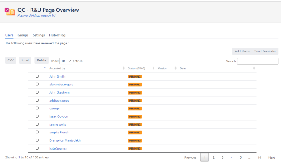Open pagination page 4

coord(232,157)
